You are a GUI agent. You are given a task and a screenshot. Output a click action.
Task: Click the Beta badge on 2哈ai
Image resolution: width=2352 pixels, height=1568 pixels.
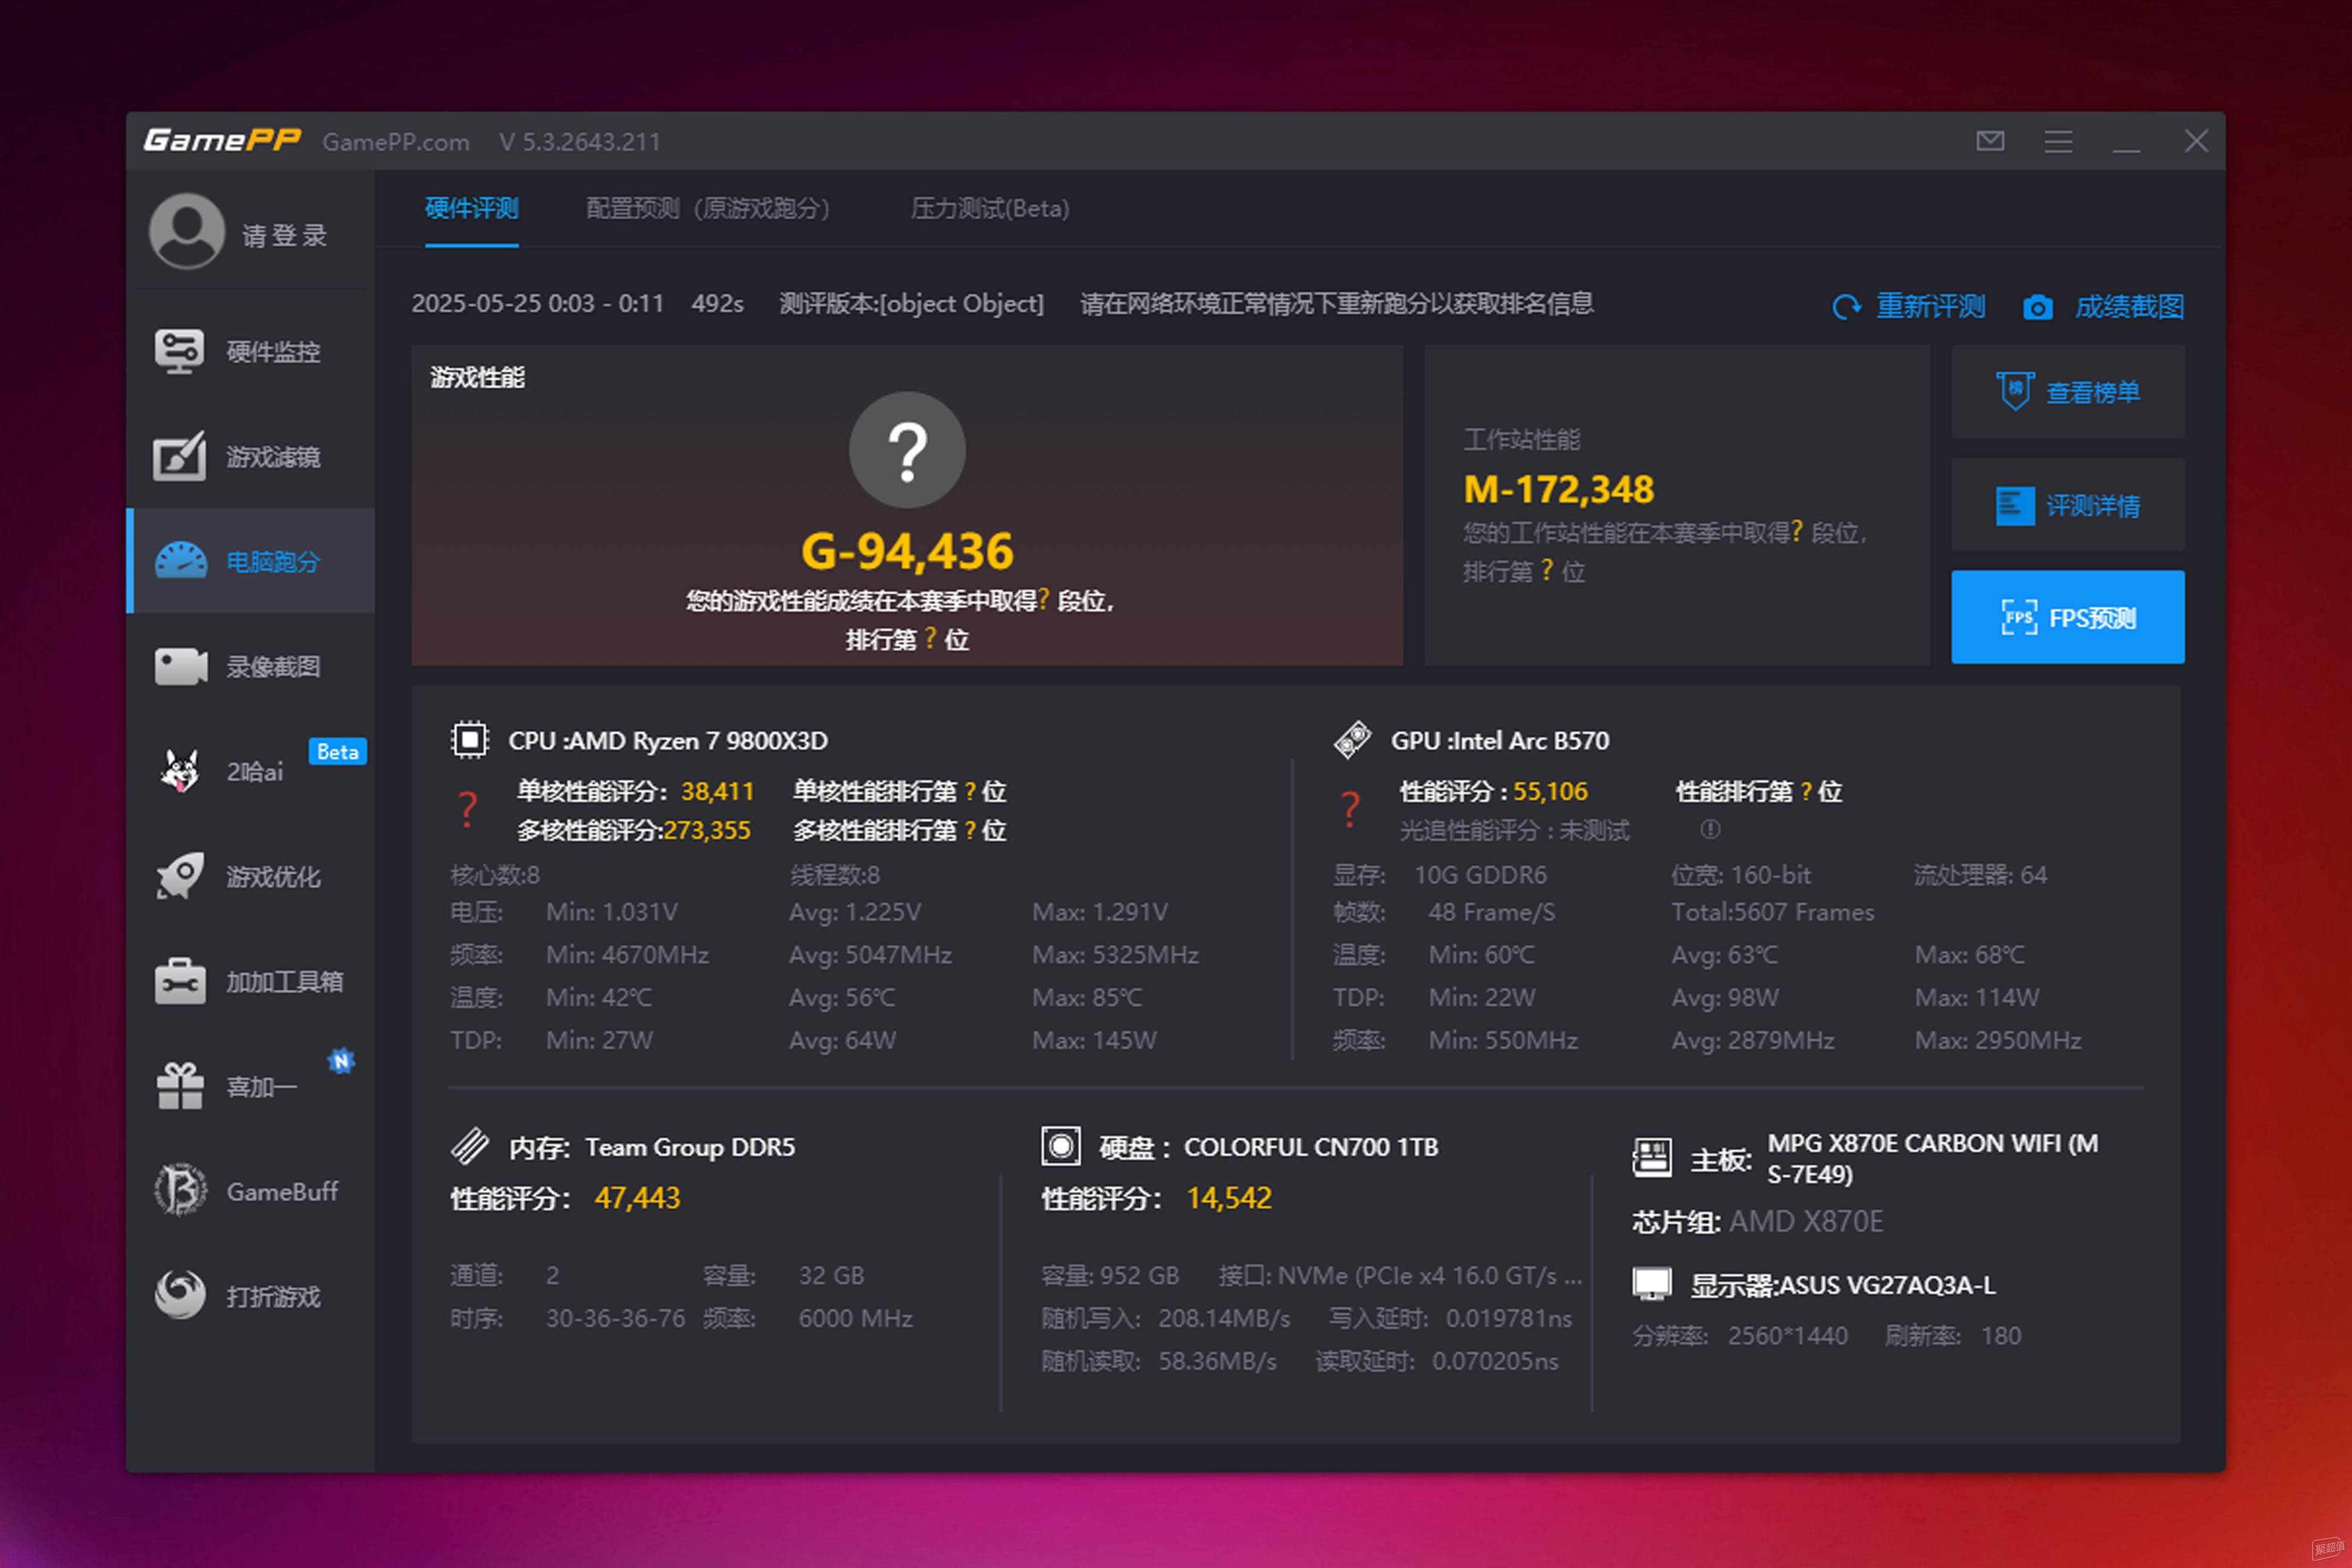[338, 751]
